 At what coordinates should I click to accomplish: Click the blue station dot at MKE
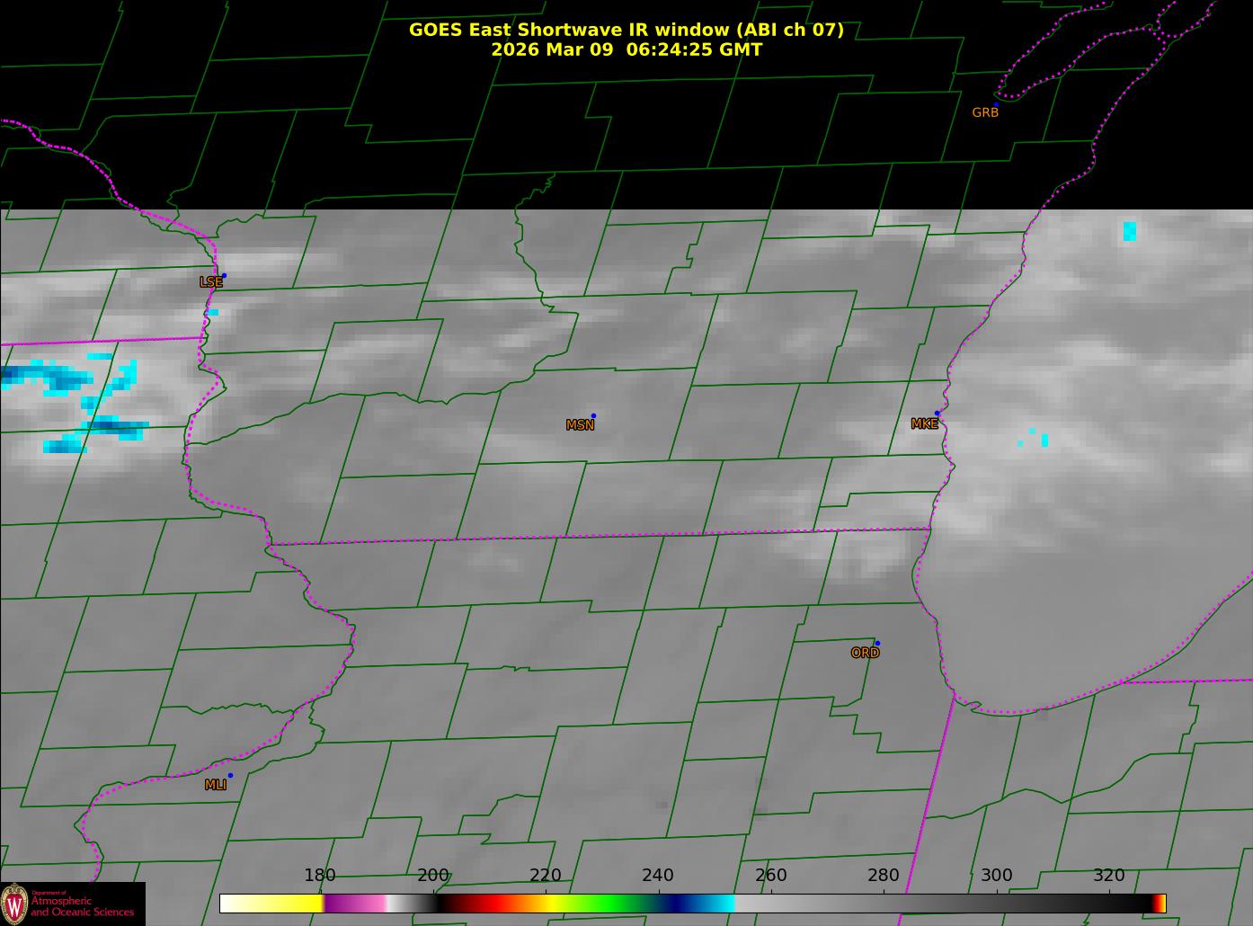click(x=937, y=414)
